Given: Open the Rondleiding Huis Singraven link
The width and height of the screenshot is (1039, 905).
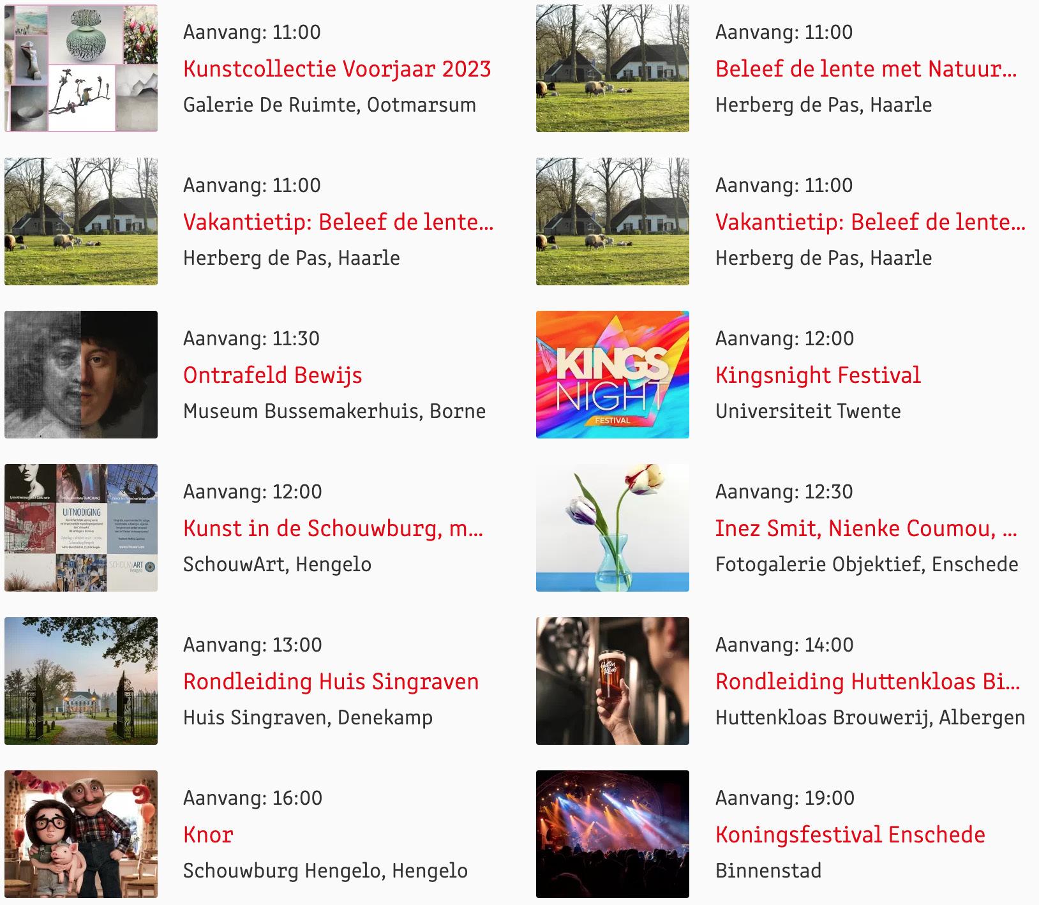Looking at the screenshot, I should pyautogui.click(x=331, y=682).
